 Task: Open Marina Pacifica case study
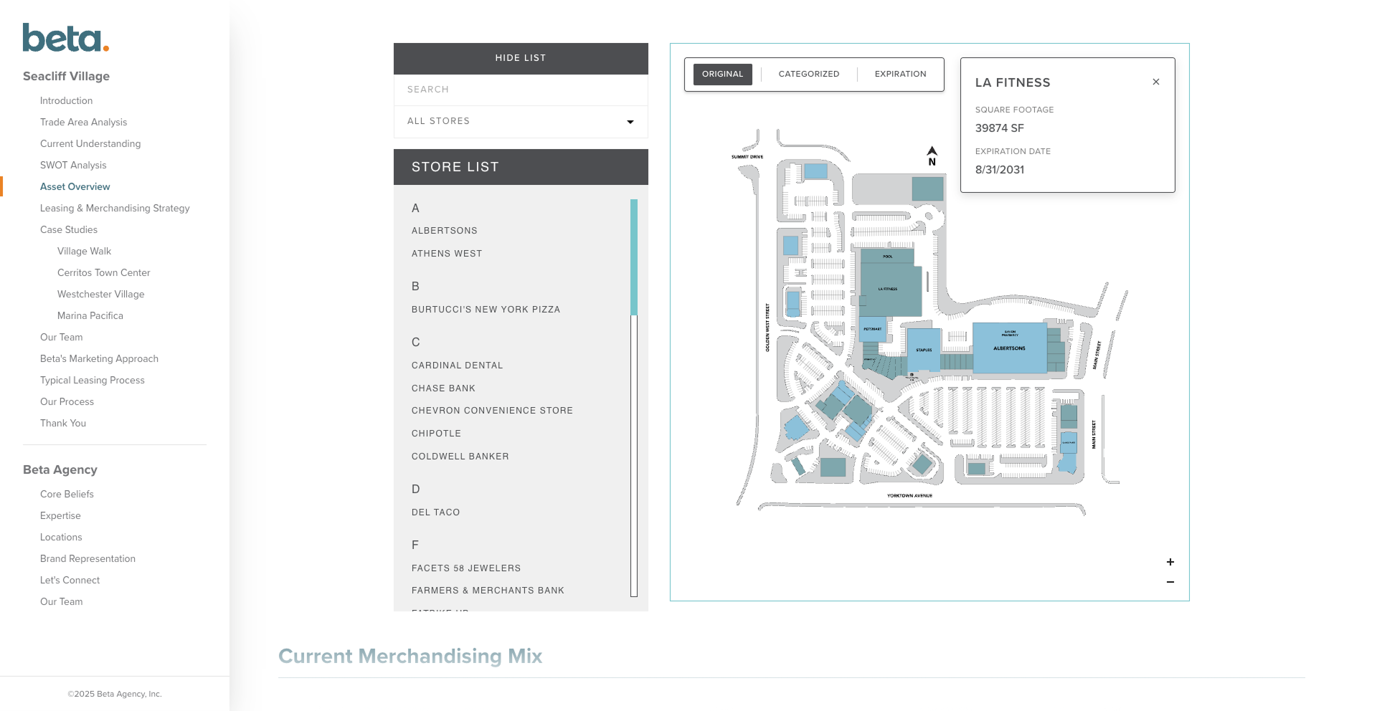90,316
